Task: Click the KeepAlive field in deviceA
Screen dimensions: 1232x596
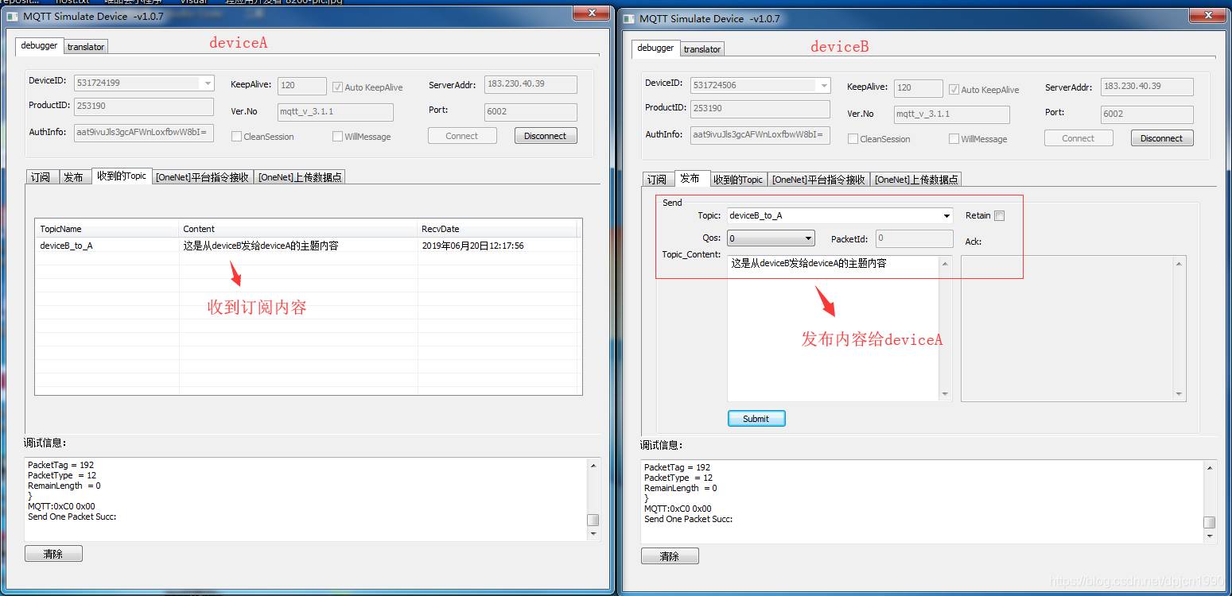Action: [x=301, y=86]
